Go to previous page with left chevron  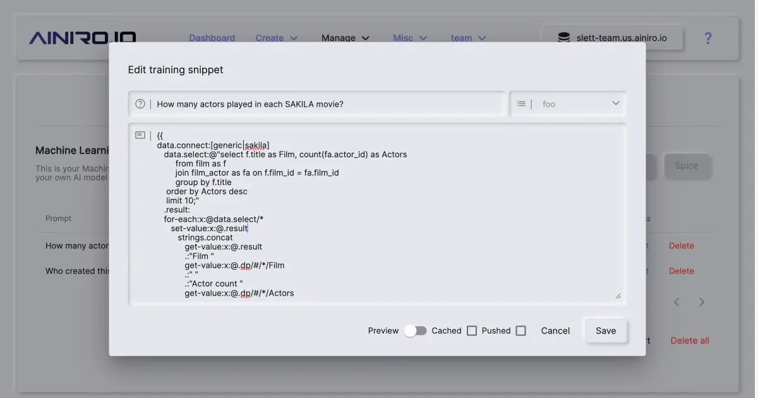[x=677, y=302]
